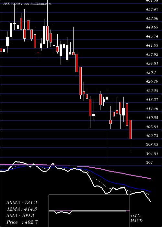Select the 445.74 price axis label

[x=152, y=36]
